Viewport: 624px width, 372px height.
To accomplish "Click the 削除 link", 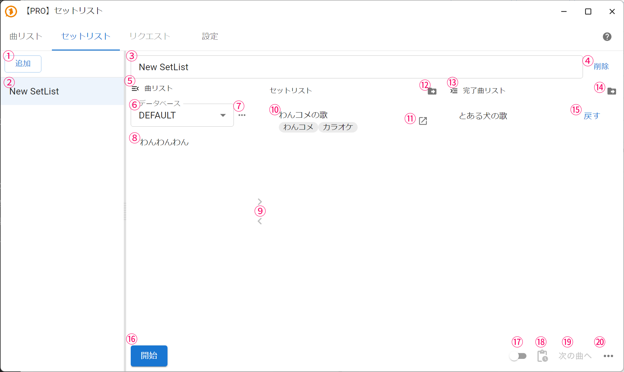I will (601, 67).
